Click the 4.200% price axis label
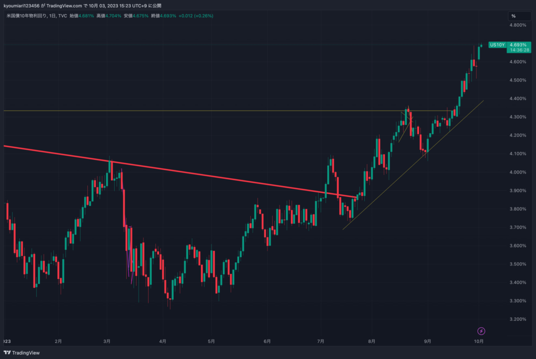536x359 pixels. tap(518, 135)
